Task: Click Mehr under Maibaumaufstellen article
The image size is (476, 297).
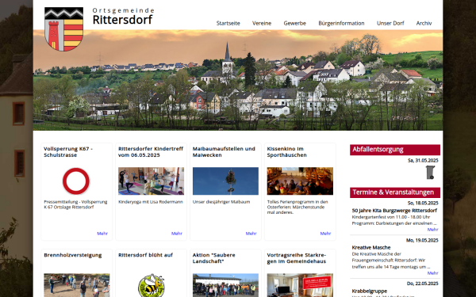Action: pyautogui.click(x=251, y=234)
